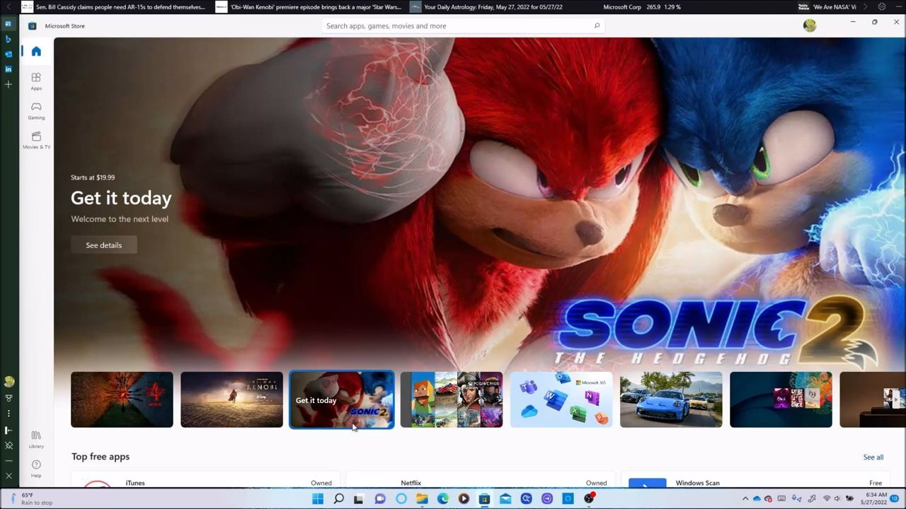Screen dimensions: 906x509
Task: Click the edge bar three-dots more options
Action: [8, 414]
